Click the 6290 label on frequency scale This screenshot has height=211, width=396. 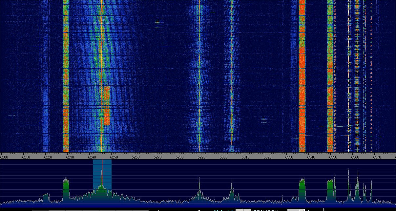[201, 157]
